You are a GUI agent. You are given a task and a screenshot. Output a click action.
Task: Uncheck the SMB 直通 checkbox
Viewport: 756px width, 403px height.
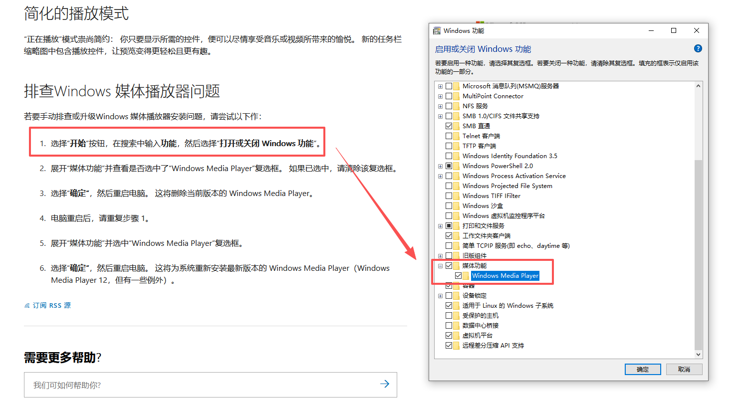[x=449, y=126]
